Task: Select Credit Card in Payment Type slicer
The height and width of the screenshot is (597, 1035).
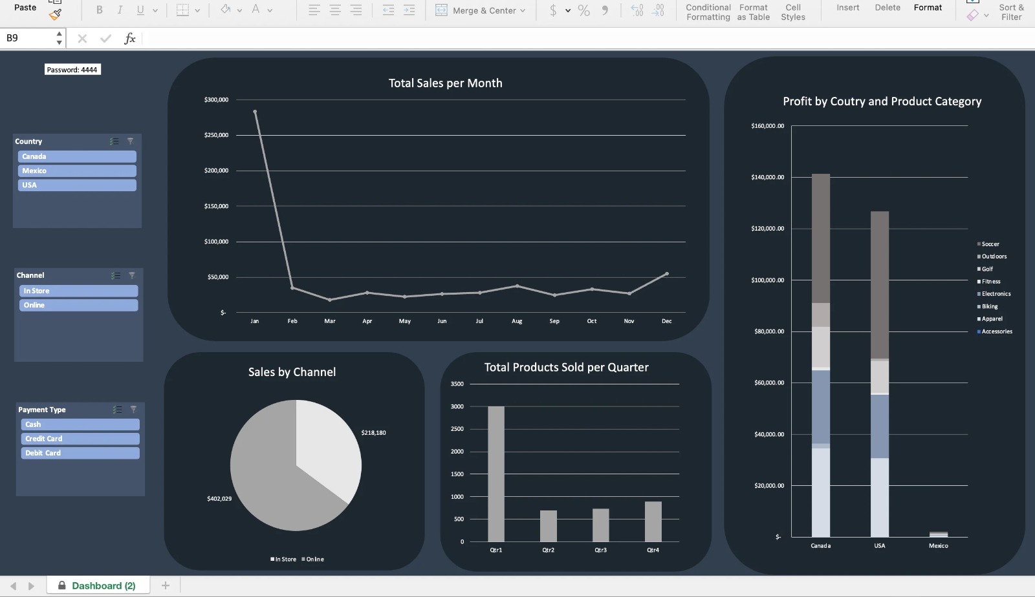Action: tap(80, 439)
